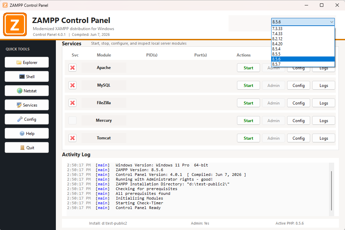
Task: Toggle the empty Mercury service checkbox
Action: pos(72,120)
